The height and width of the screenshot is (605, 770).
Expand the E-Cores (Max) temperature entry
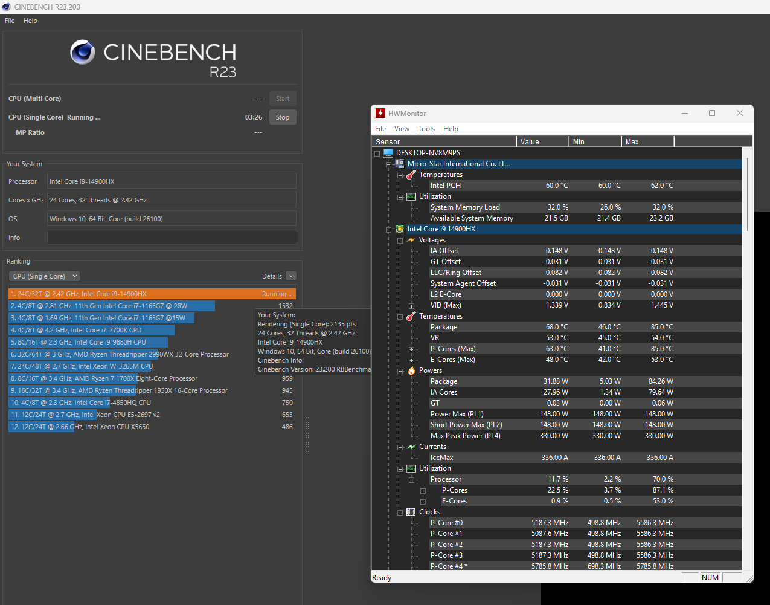412,360
